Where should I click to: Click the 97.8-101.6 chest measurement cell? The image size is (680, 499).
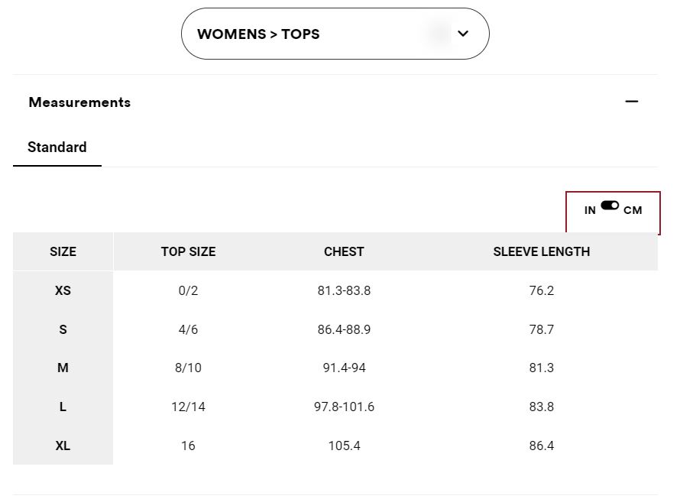[x=344, y=407]
